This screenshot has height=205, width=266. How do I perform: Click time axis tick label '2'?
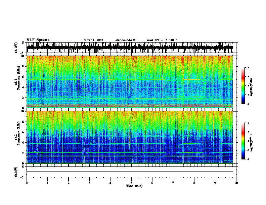(69, 183)
